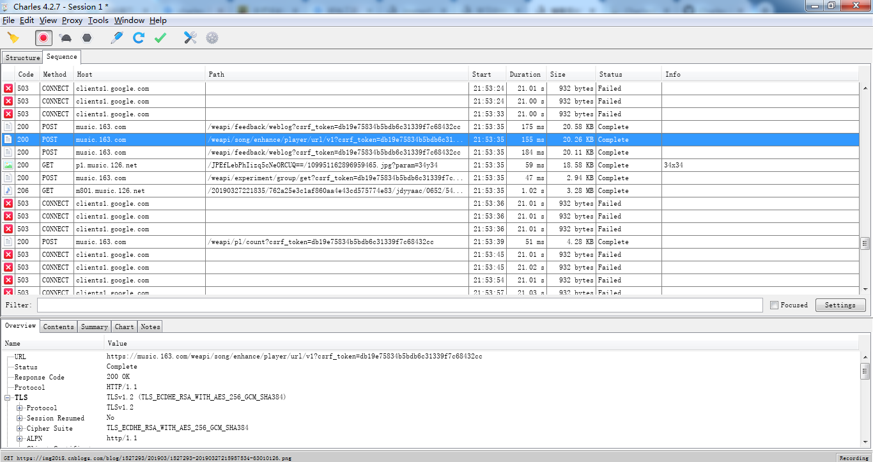This screenshot has width=873, height=462.
Task: Click into the Filter text field
Action: tap(399, 305)
